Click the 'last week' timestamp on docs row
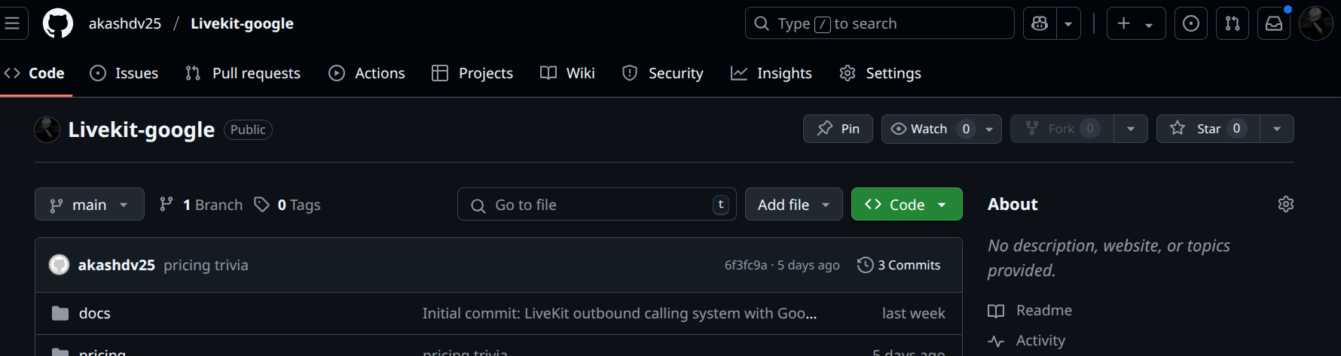 tap(913, 313)
